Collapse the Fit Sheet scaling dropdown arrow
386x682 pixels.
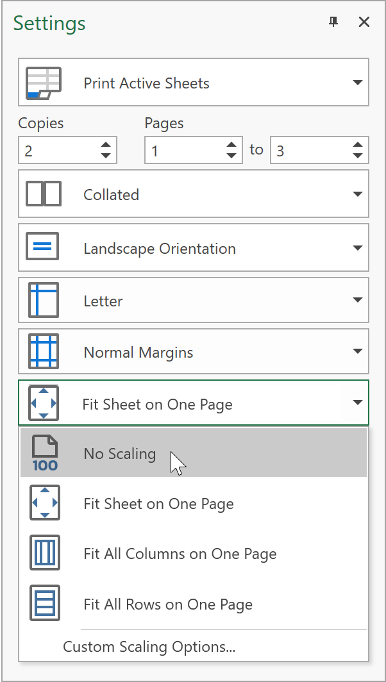(357, 403)
